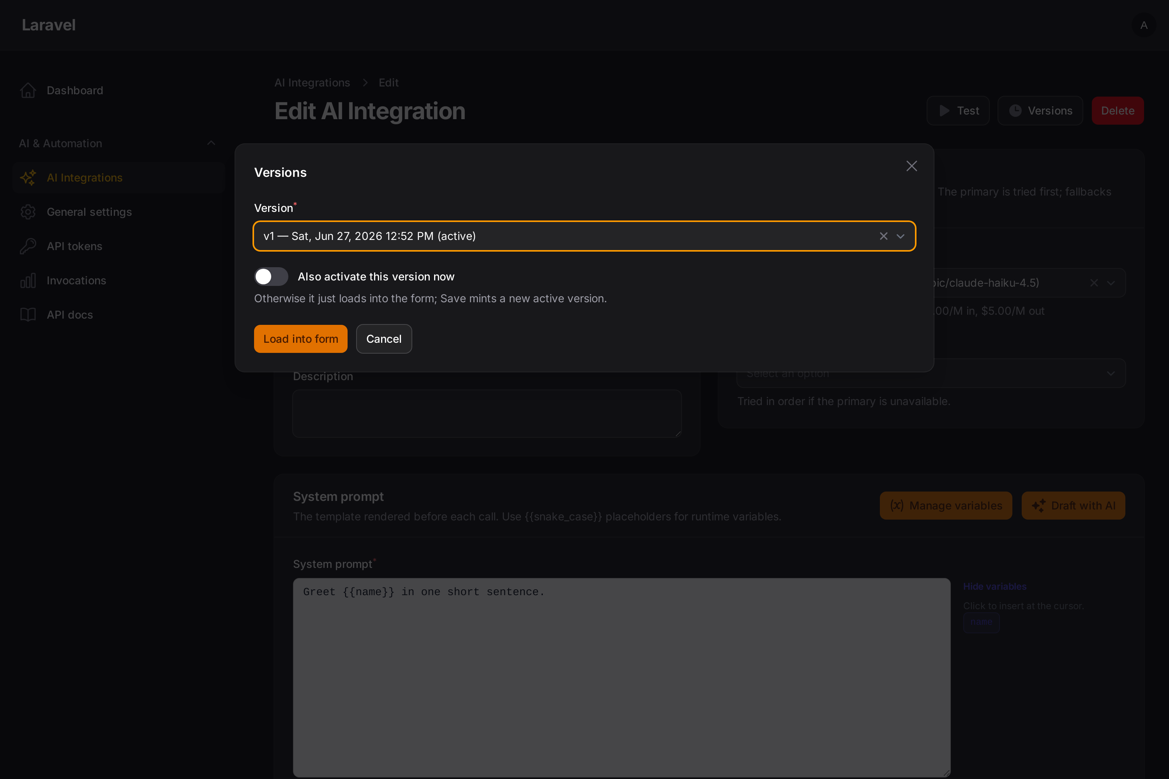Click the Test play icon
Image resolution: width=1169 pixels, height=779 pixels.
tap(944, 111)
